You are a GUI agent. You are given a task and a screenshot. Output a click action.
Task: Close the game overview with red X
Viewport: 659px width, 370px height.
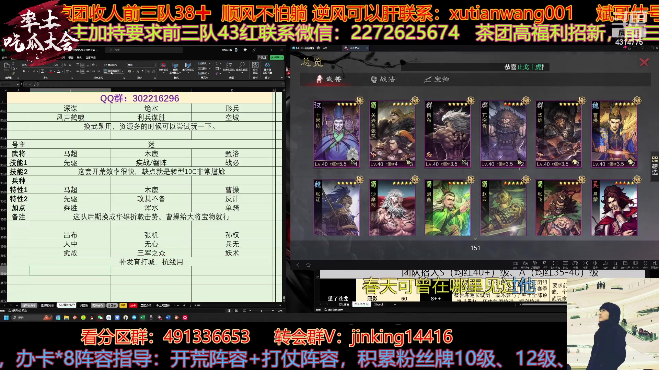(x=644, y=62)
